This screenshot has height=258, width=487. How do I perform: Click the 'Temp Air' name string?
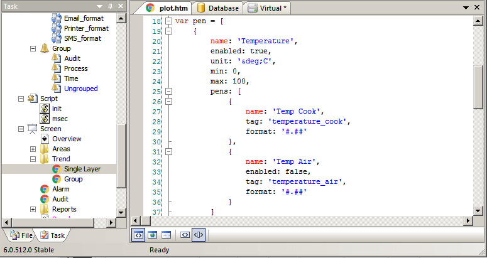tap(294, 161)
